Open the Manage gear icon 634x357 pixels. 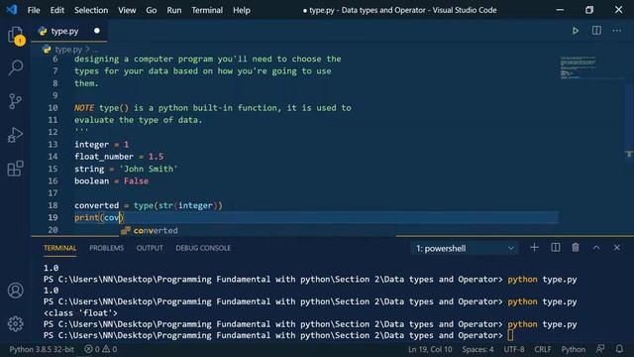coord(16,324)
